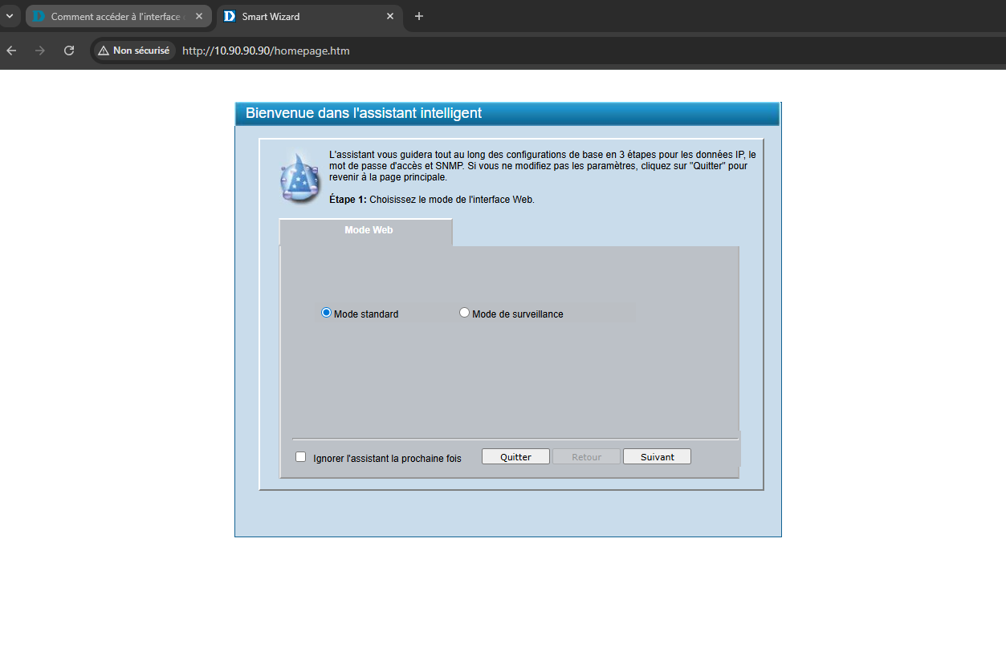The width and height of the screenshot is (1006, 656).
Task: Click the browser forward arrow
Action: [x=40, y=51]
